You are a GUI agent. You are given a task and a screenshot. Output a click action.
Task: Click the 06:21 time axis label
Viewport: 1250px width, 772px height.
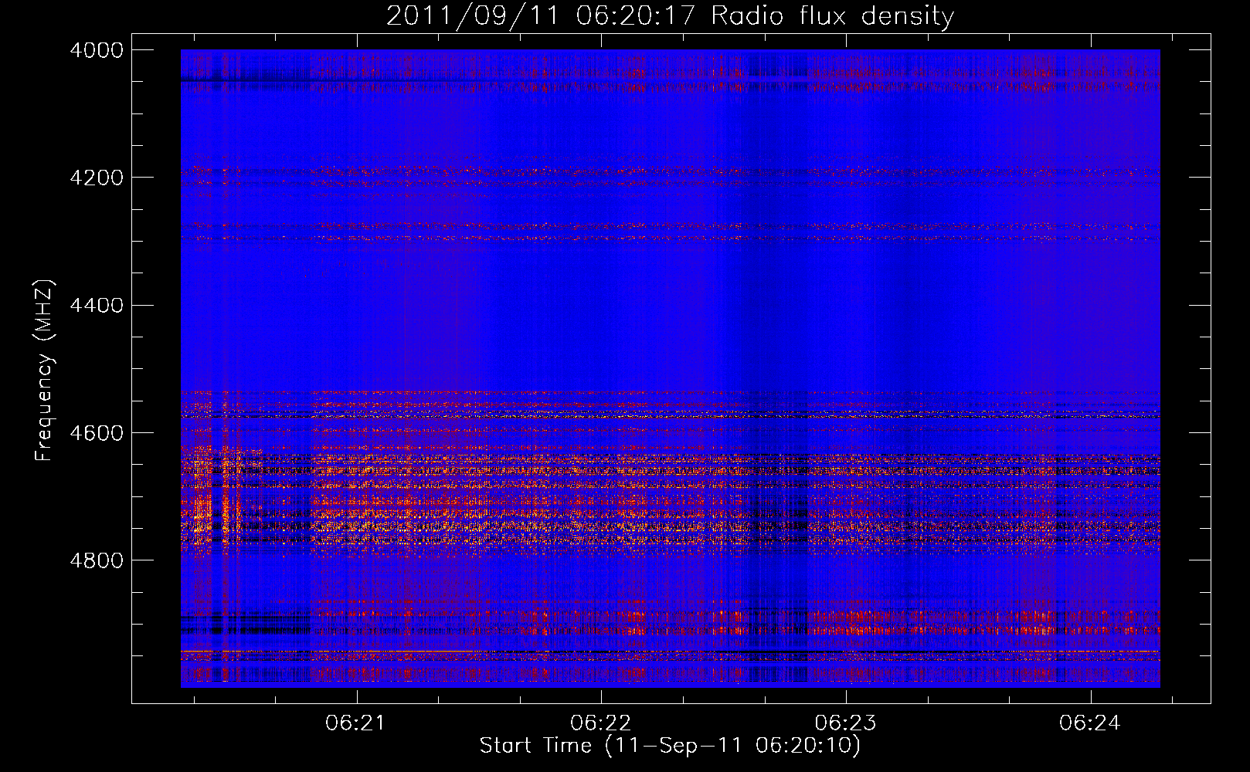tap(355, 723)
